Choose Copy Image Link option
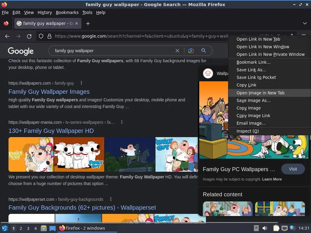This screenshot has width=311, height=233. coord(269,116)
